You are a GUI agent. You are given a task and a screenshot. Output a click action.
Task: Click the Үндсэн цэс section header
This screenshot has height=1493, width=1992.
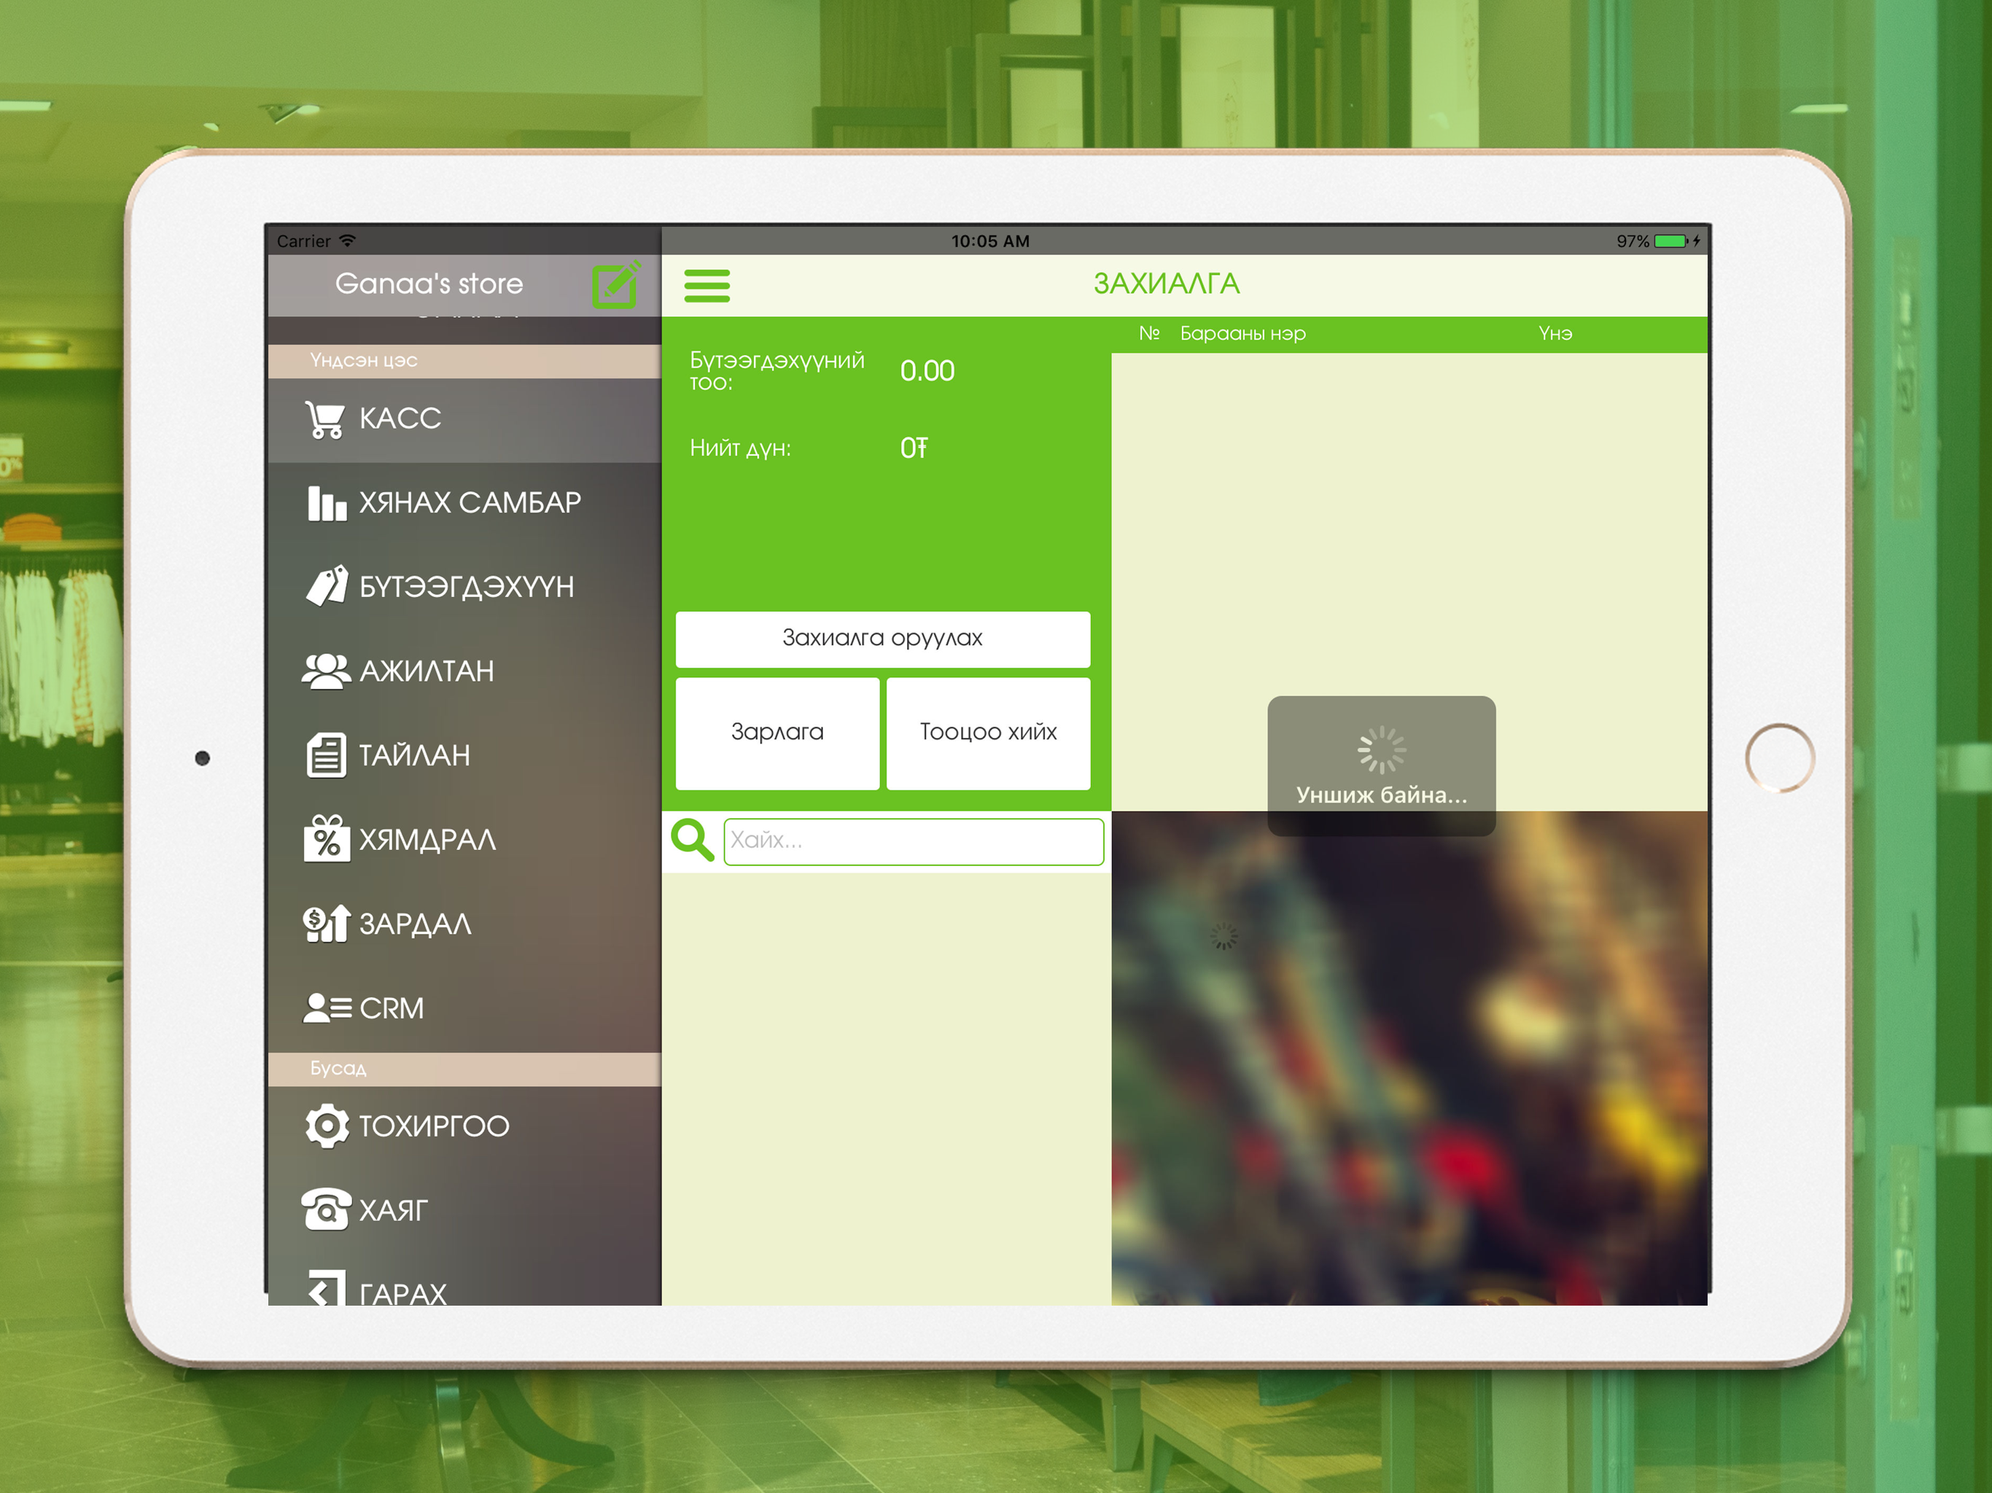(464, 361)
